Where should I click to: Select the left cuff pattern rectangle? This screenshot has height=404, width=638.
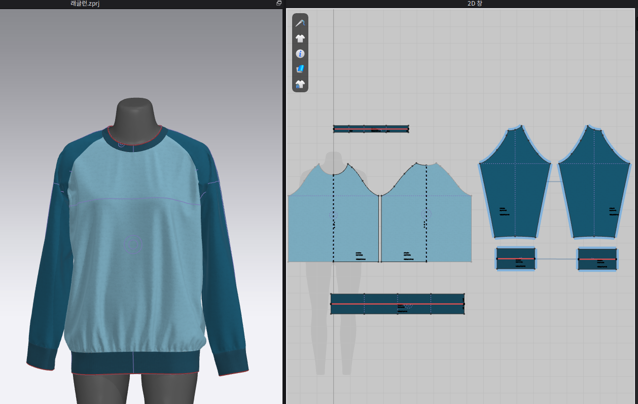(515, 259)
